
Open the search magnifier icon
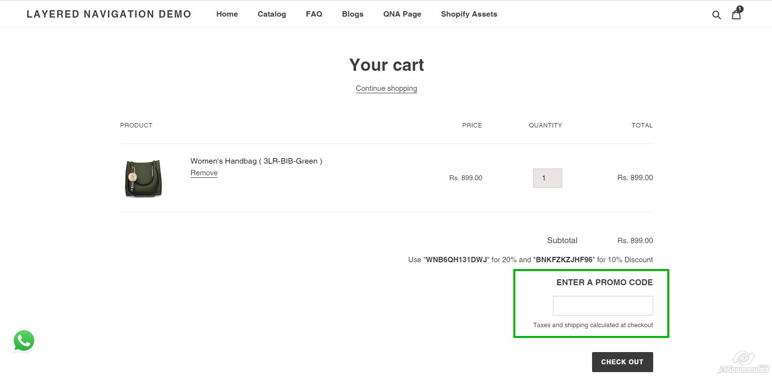coord(716,15)
